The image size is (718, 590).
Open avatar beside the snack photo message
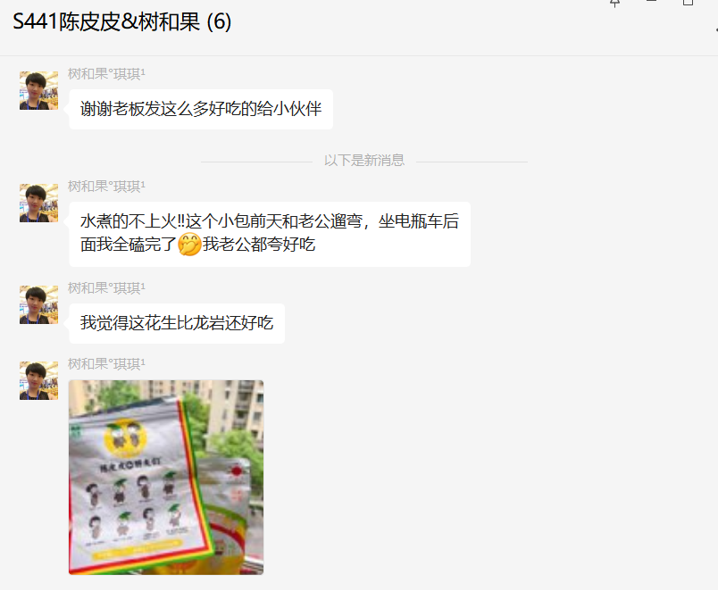tap(38, 380)
